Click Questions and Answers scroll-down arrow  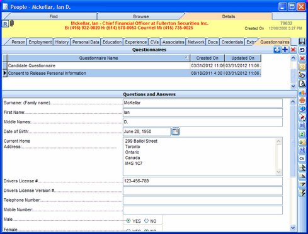(x=293, y=228)
